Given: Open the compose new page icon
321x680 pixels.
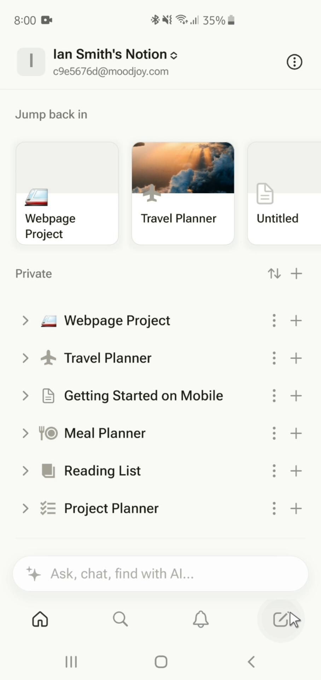Looking at the screenshot, I should click(x=281, y=619).
